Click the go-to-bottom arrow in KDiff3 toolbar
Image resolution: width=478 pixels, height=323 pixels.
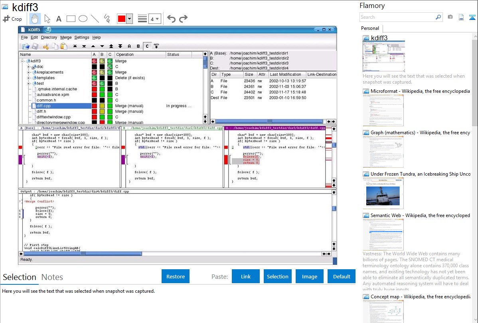[84, 46]
